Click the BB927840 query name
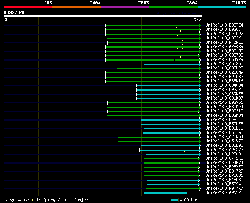Image resolution: width=250 pixels, height=203 pixels. (x=15, y=12)
